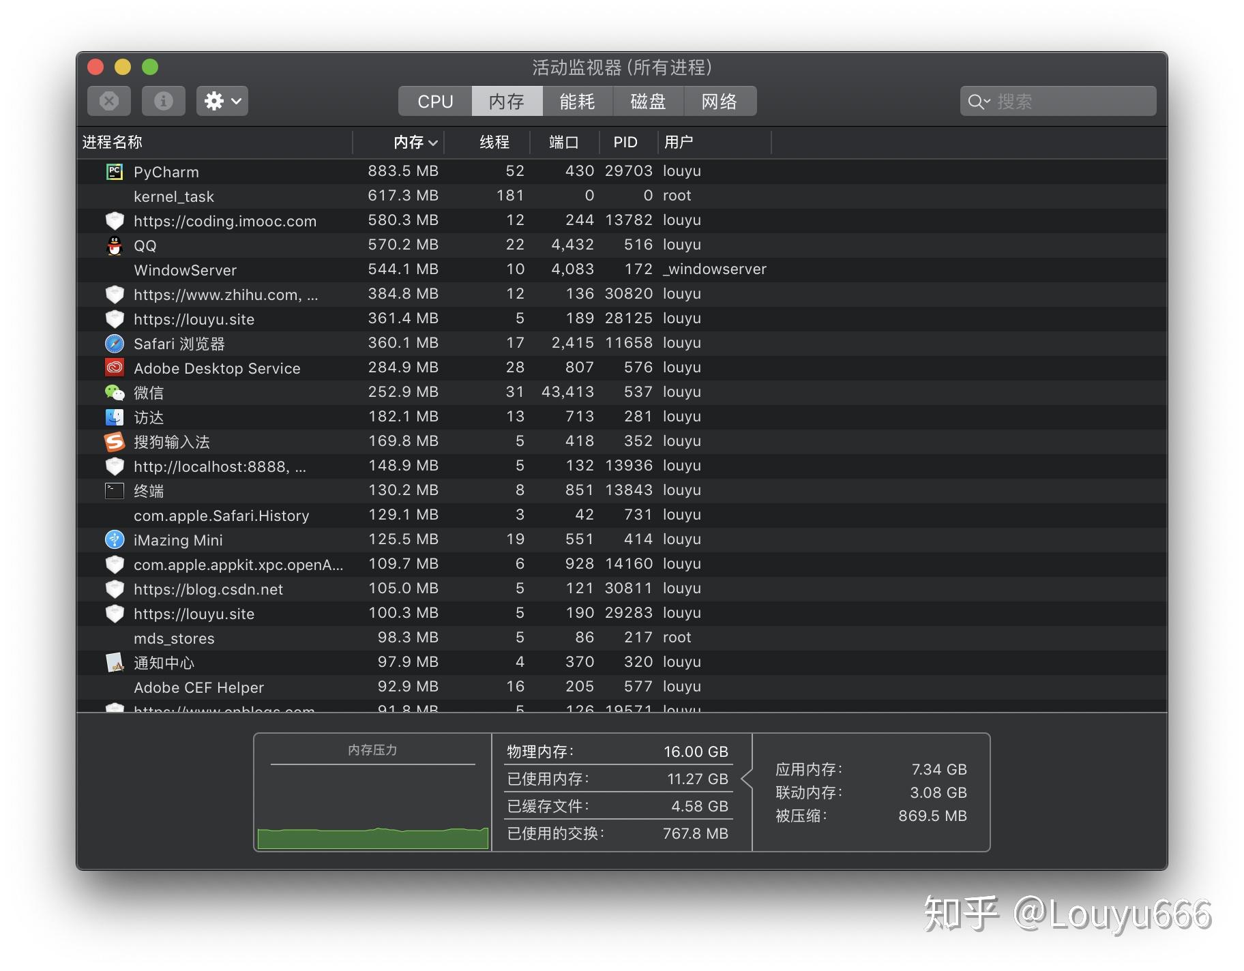The width and height of the screenshot is (1244, 971).
Task: Select the https://louyu.site row with 361.4 MB
Action: click(622, 319)
